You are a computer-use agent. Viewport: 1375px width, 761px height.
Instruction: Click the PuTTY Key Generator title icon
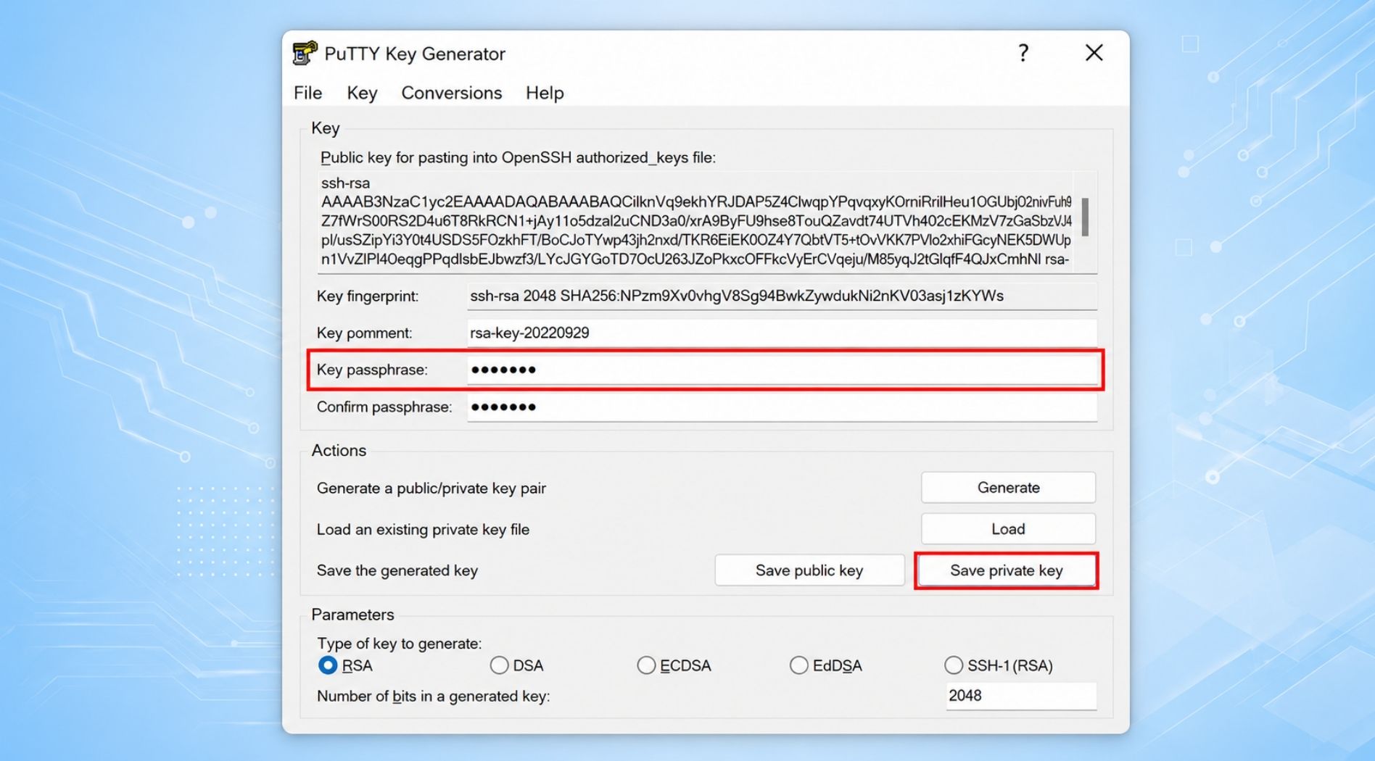coord(305,54)
